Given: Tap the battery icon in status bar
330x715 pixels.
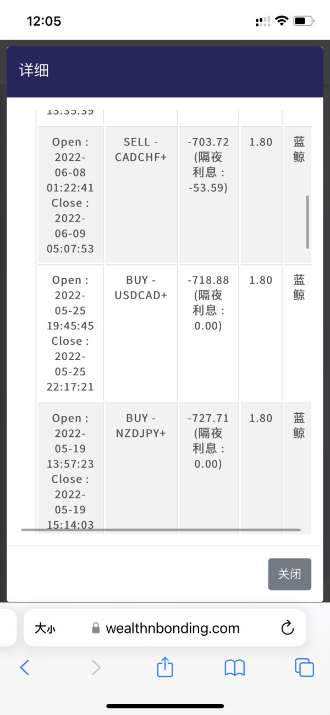Looking at the screenshot, I should (x=304, y=21).
